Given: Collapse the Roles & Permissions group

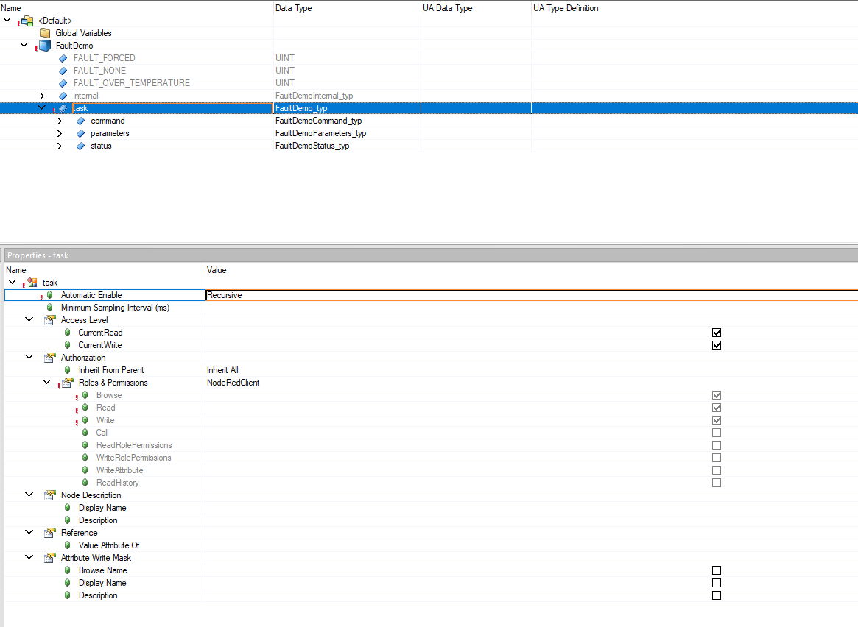Looking at the screenshot, I should [47, 382].
